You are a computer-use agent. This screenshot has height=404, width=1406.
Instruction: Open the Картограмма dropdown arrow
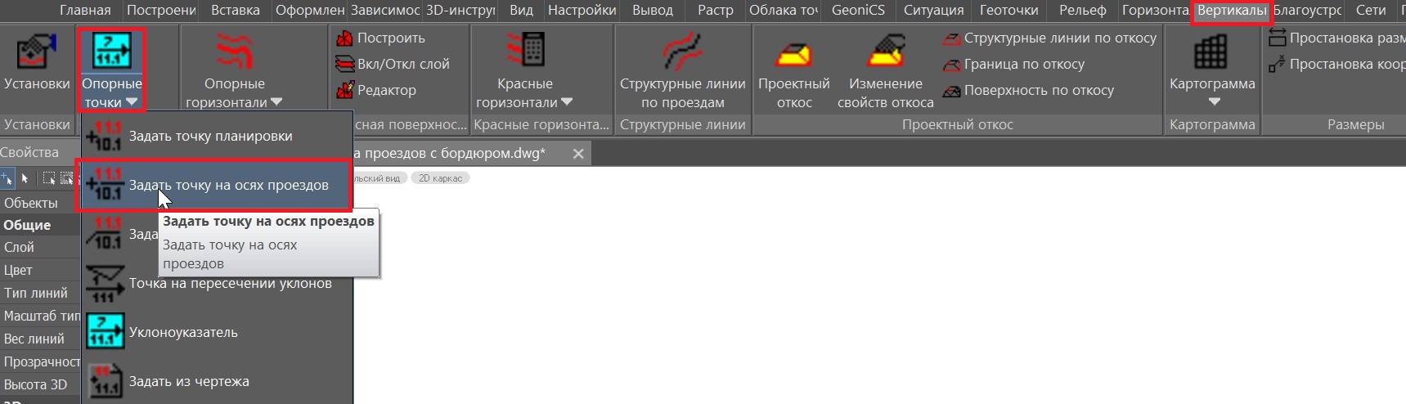1214,102
